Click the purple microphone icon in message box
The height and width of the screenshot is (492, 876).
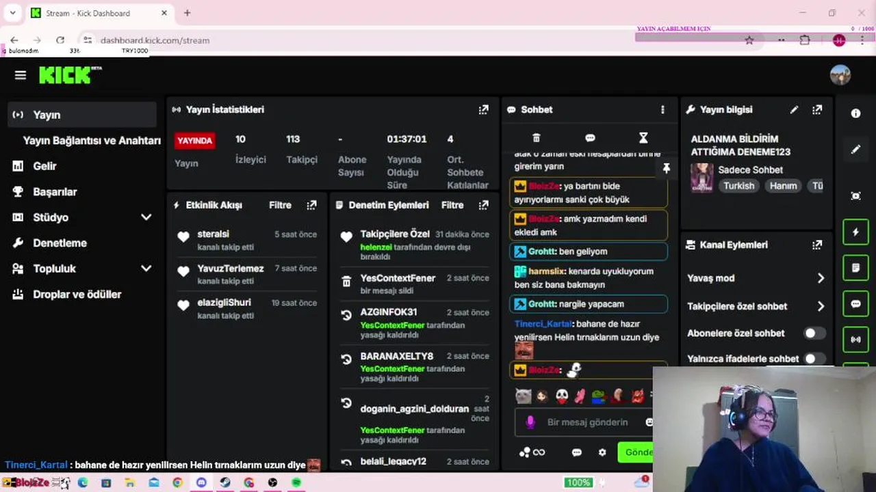(530, 422)
